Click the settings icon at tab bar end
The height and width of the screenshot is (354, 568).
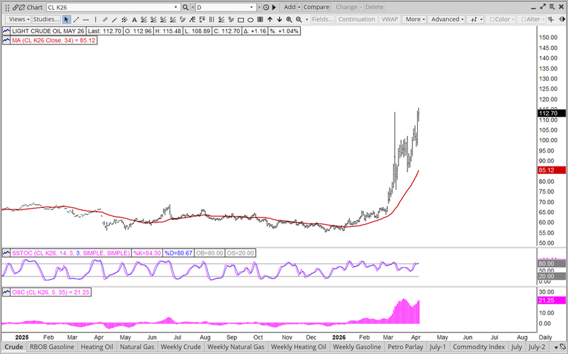pos(562,347)
